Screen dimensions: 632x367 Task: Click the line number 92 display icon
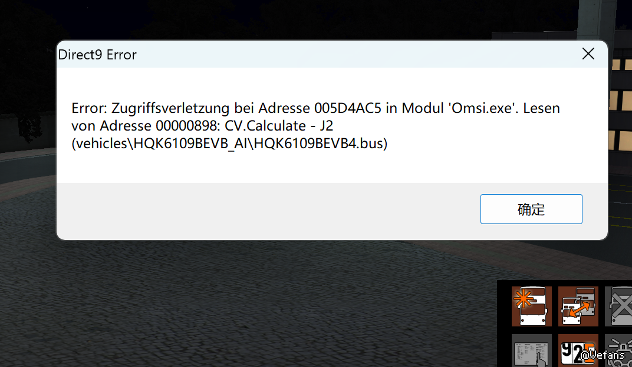click(578, 351)
